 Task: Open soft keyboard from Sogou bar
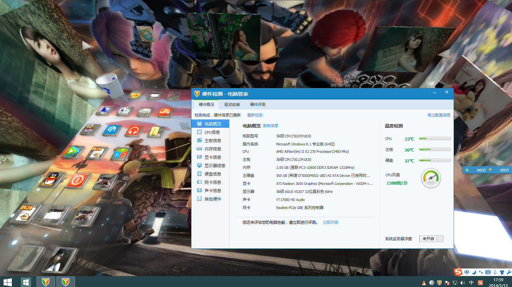(488, 272)
